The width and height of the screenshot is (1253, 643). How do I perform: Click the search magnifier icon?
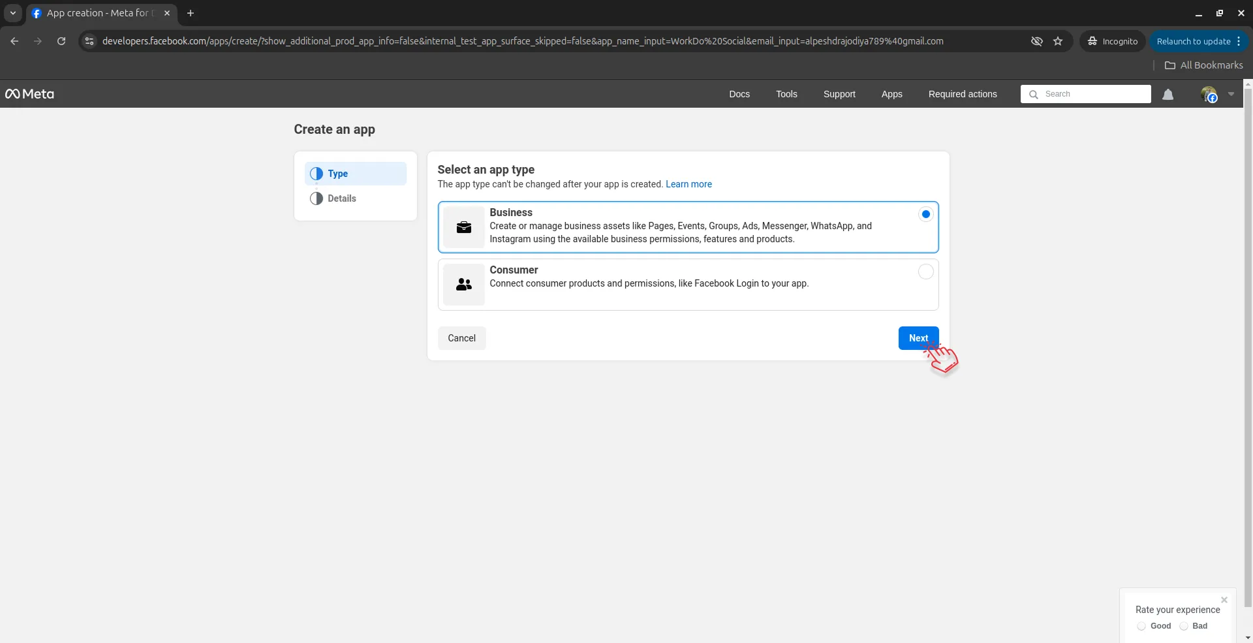pyautogui.click(x=1034, y=94)
